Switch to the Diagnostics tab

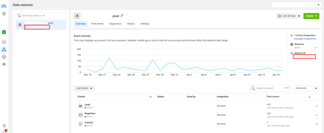click(115, 24)
